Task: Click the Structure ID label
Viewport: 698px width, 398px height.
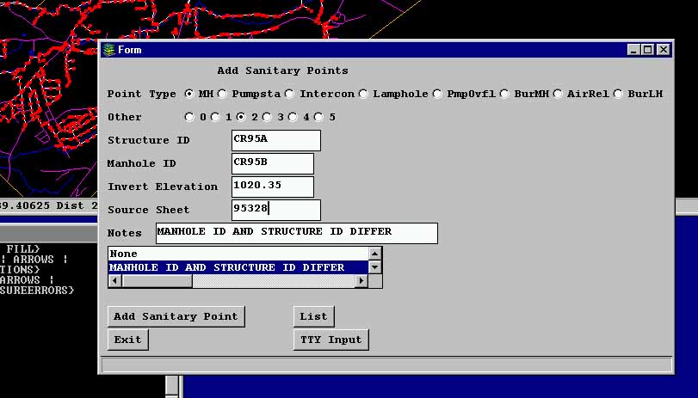Action: tap(148, 140)
